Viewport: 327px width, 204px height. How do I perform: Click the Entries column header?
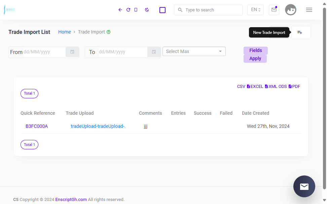(x=178, y=113)
